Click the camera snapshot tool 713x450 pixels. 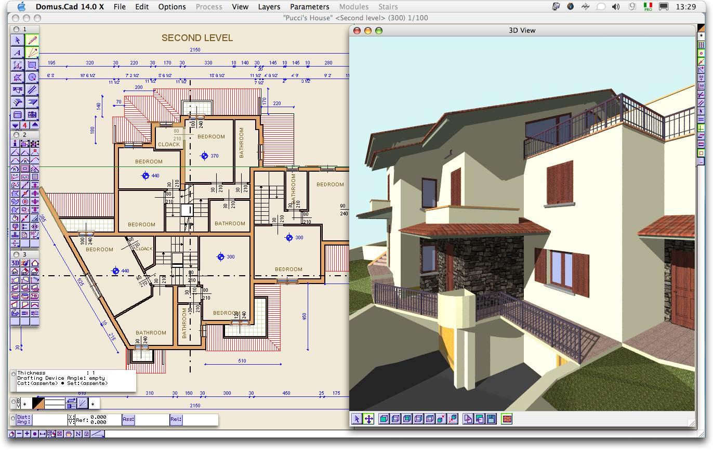click(32, 114)
